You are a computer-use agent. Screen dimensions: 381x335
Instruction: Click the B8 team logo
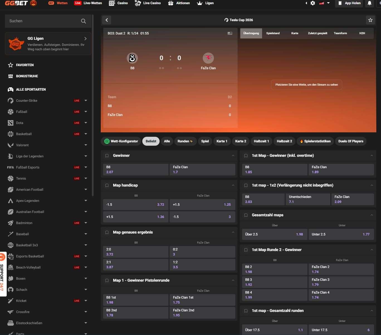(x=132, y=58)
